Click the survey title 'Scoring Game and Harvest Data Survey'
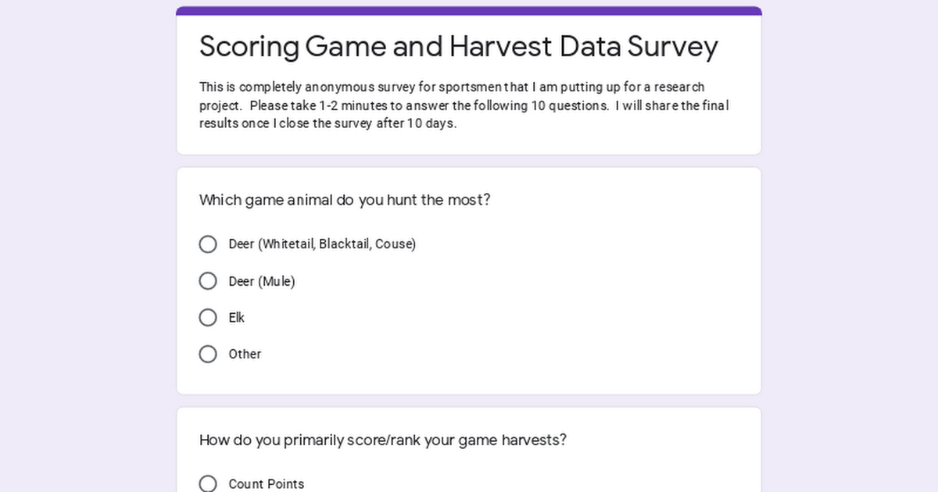The image size is (938, 492). (458, 47)
